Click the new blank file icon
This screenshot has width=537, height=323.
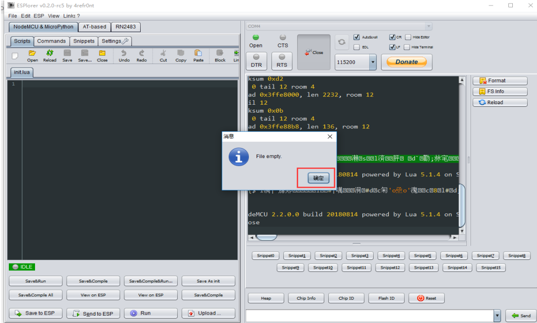pyautogui.click(x=15, y=56)
